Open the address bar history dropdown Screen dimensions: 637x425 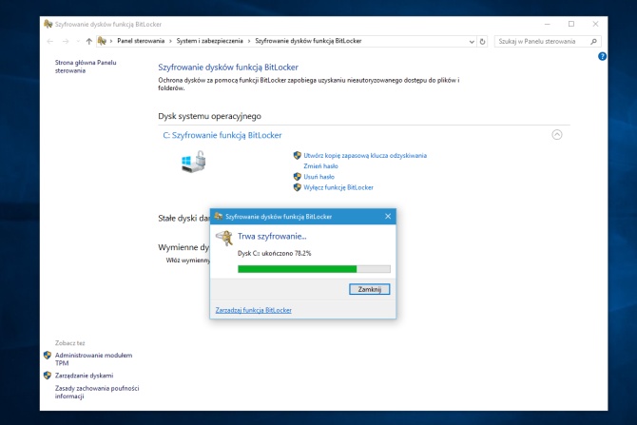point(472,42)
